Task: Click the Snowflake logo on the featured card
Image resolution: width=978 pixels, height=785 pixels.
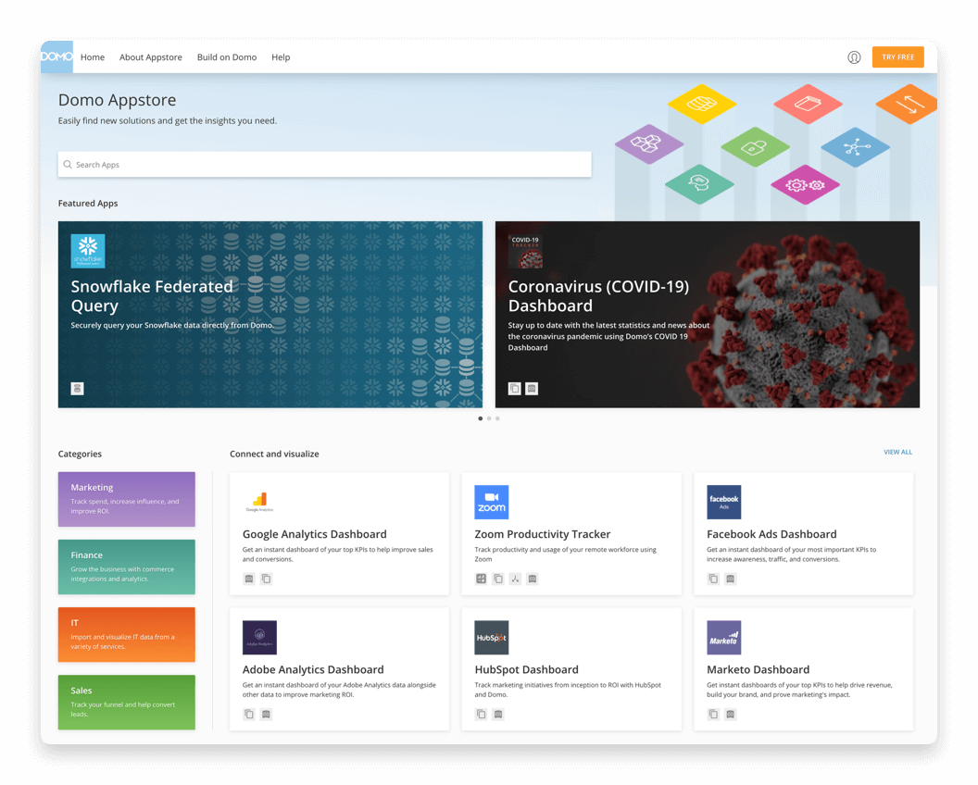Action: 88,251
